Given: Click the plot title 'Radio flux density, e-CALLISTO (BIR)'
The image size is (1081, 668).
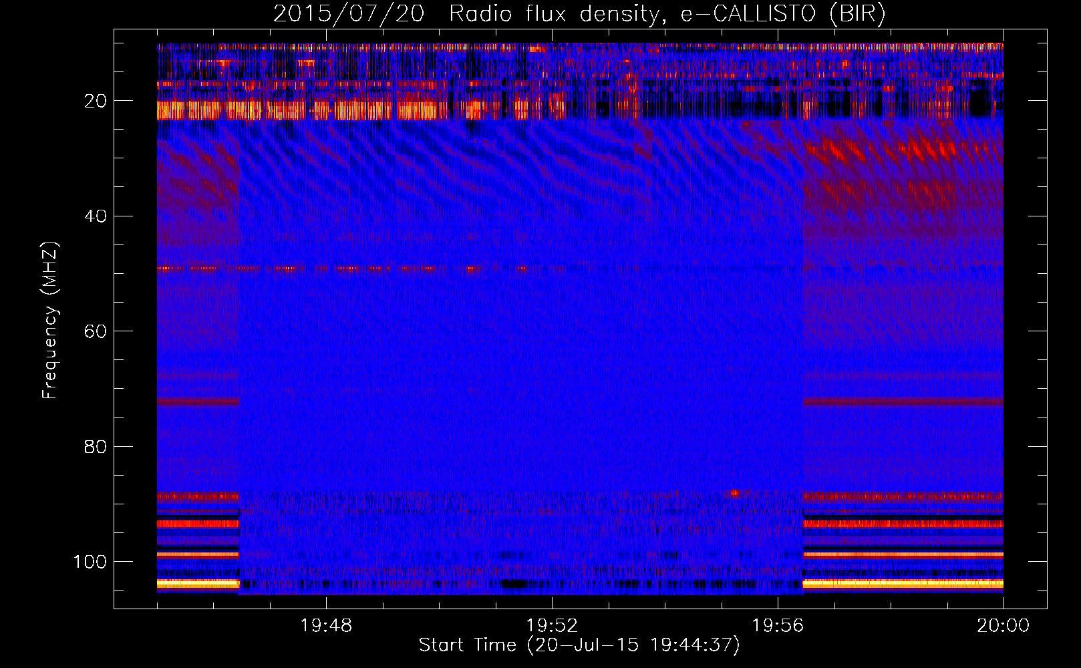Looking at the screenshot, I should click(x=667, y=14).
